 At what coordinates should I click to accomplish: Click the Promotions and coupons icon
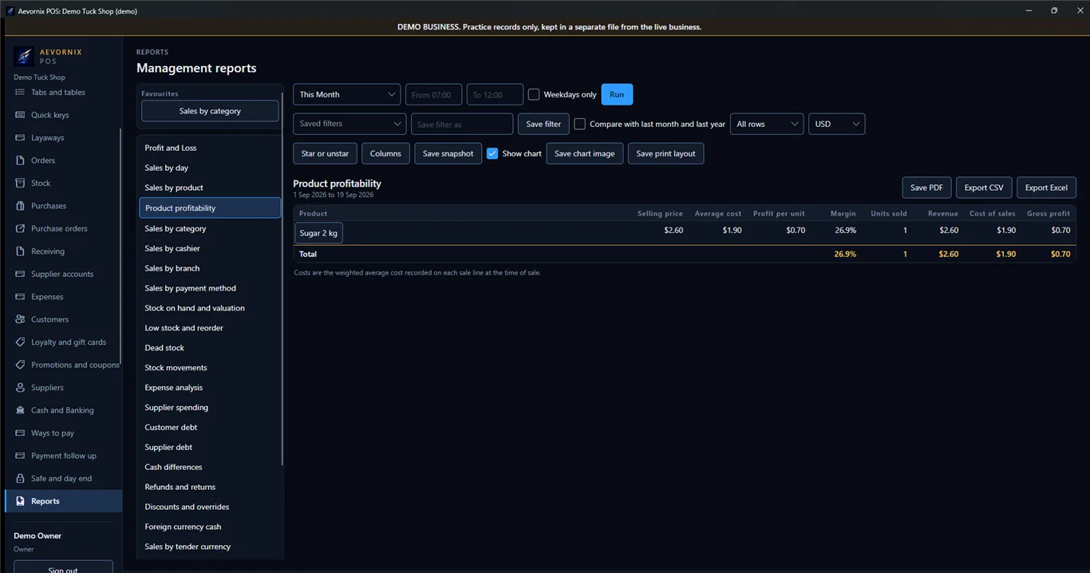point(20,365)
